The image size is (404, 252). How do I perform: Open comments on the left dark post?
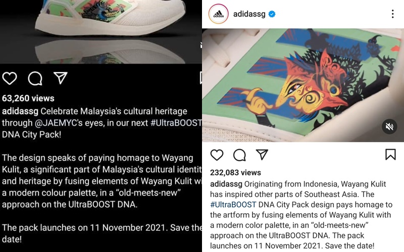pos(35,79)
